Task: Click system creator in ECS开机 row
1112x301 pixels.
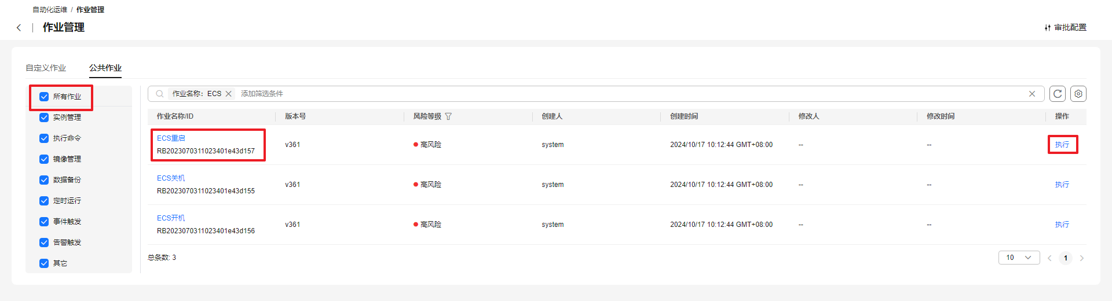Action: click(x=553, y=225)
